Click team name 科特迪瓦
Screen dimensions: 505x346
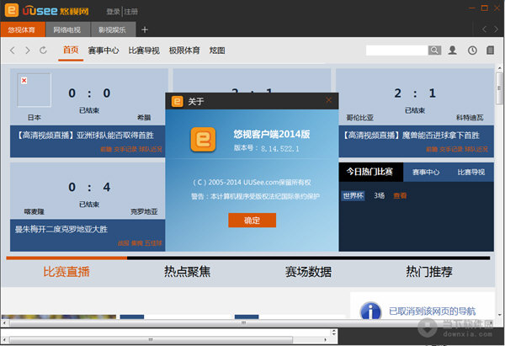click(x=470, y=118)
